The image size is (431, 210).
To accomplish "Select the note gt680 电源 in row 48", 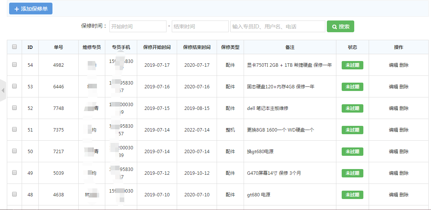I will 259,194.
